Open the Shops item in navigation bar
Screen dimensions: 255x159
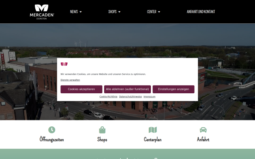click(x=112, y=12)
